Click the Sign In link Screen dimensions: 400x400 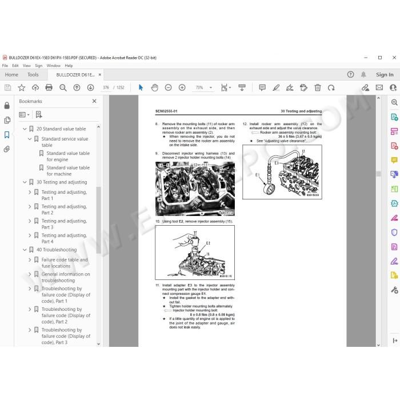click(x=385, y=74)
